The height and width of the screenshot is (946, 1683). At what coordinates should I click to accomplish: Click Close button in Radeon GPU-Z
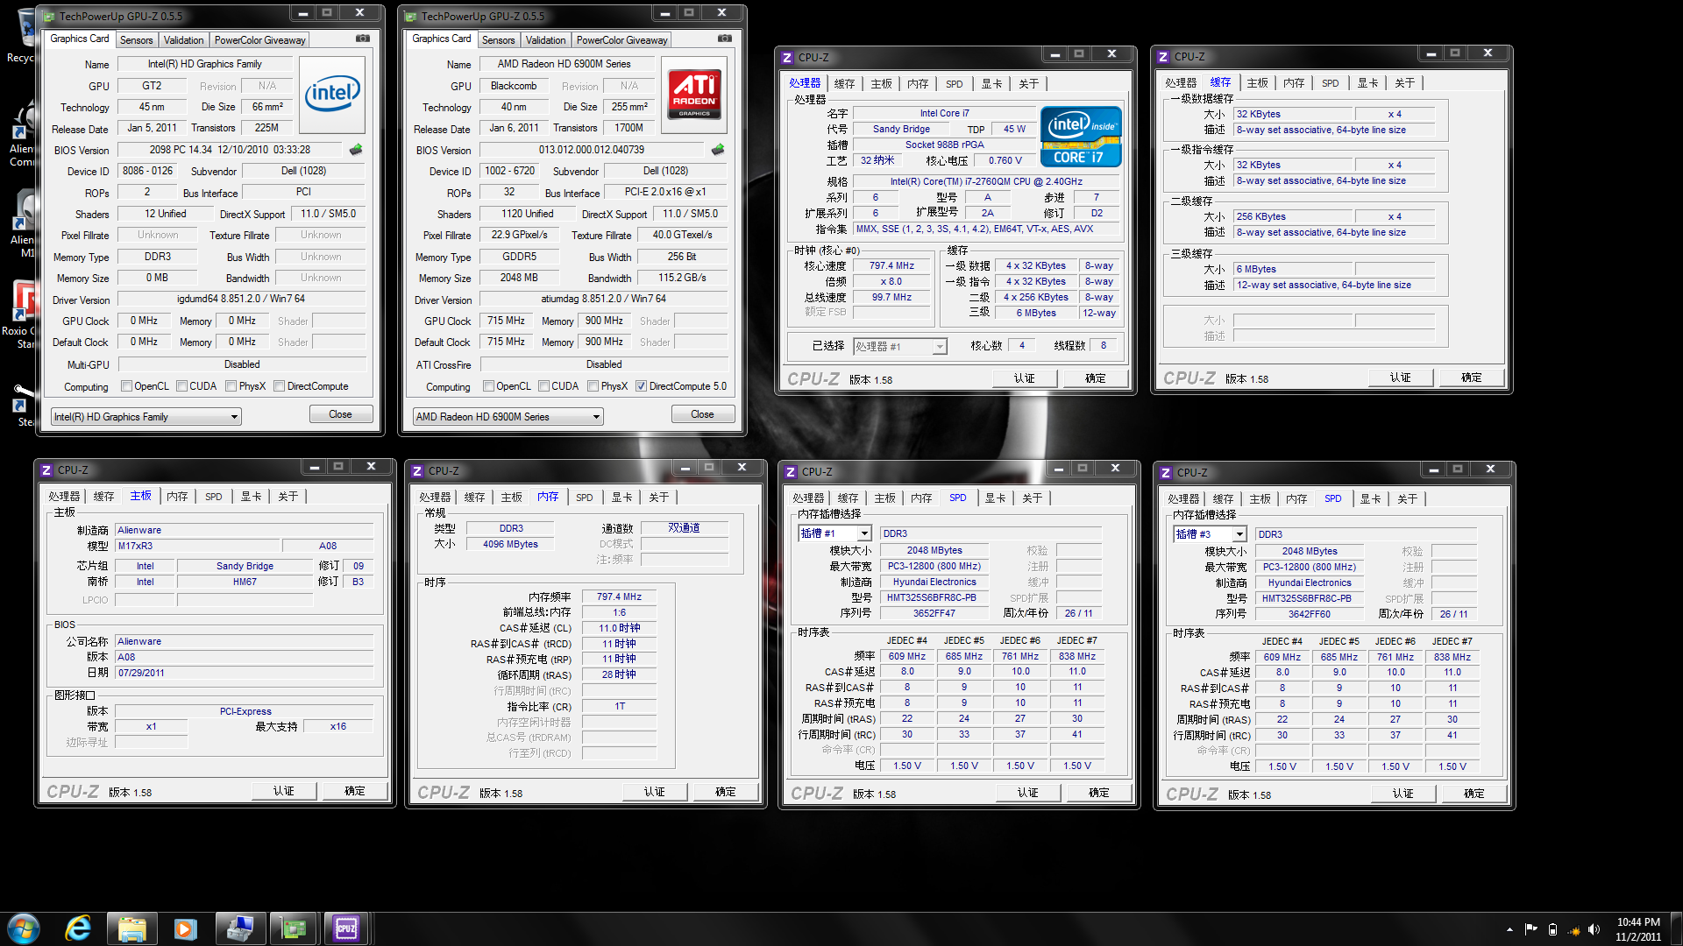(x=703, y=414)
